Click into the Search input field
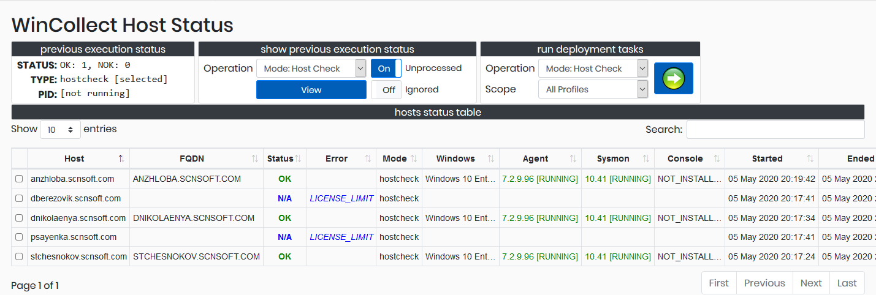This screenshot has width=876, height=295. click(775, 130)
